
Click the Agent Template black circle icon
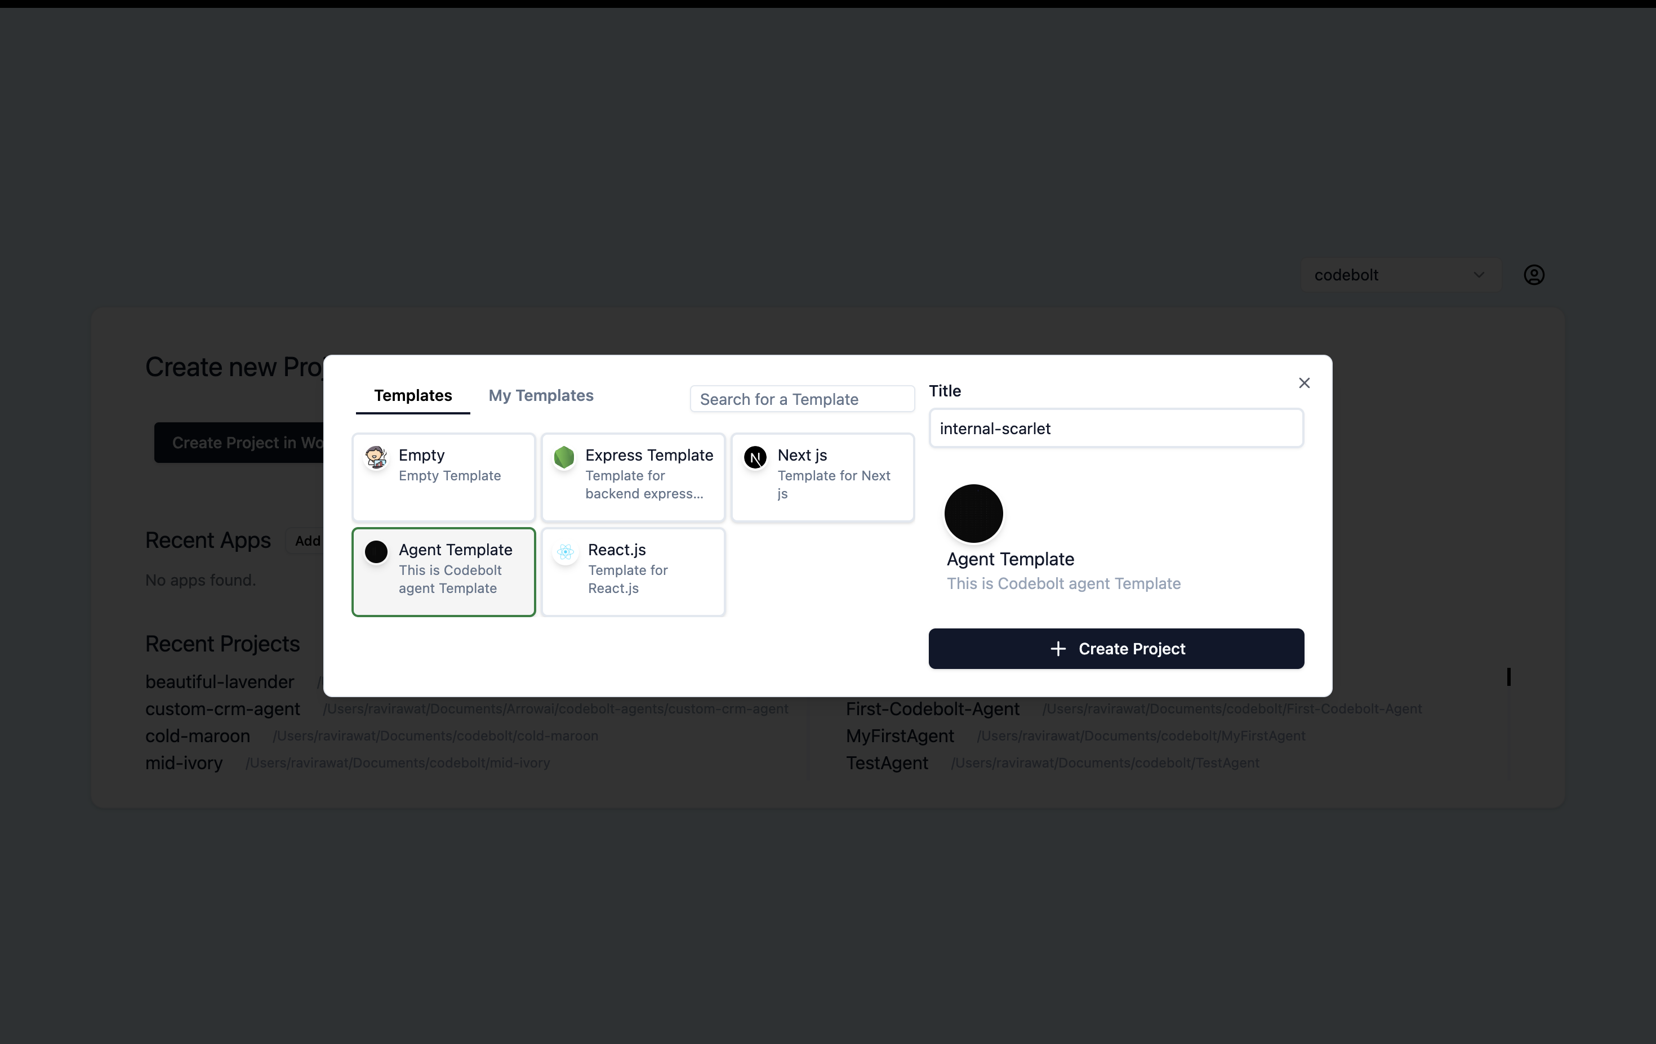point(376,550)
